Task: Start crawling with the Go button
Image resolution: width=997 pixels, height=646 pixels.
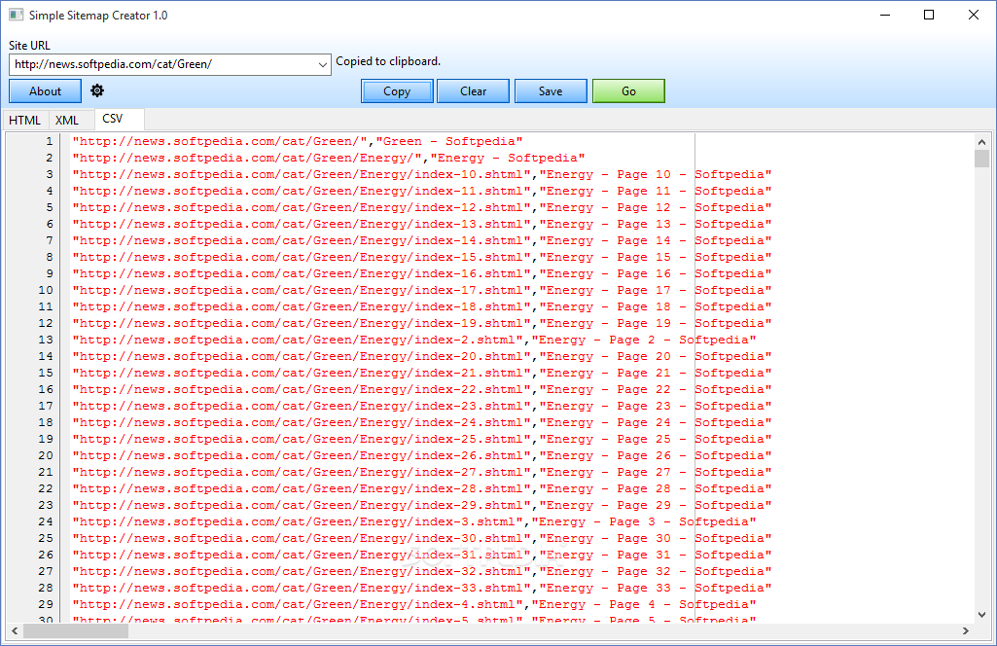Action: pyautogui.click(x=629, y=90)
